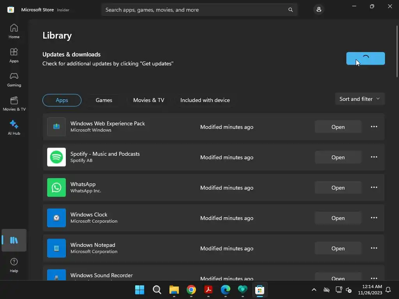Click the search magnifier icon

point(290,10)
